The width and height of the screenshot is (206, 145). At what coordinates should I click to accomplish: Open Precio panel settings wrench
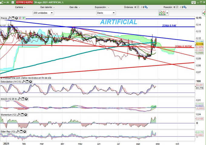tap(9, 18)
